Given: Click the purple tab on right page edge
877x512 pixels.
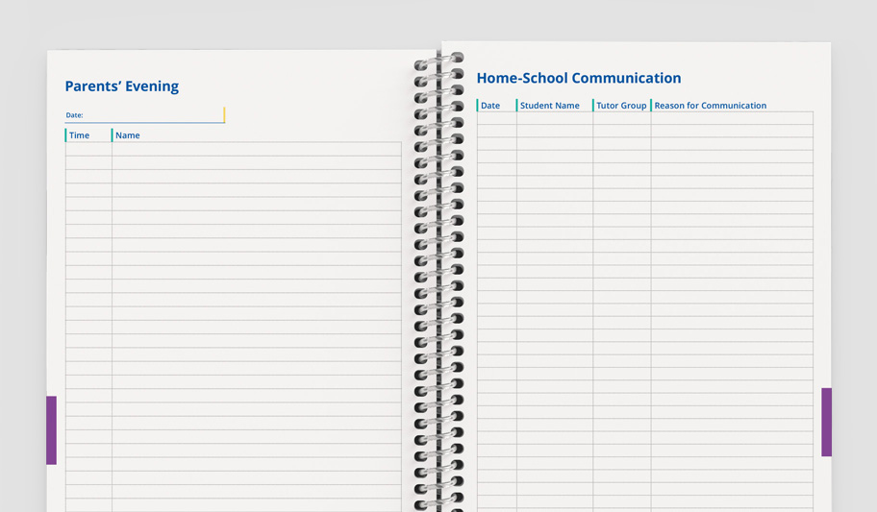Looking at the screenshot, I should point(827,422).
